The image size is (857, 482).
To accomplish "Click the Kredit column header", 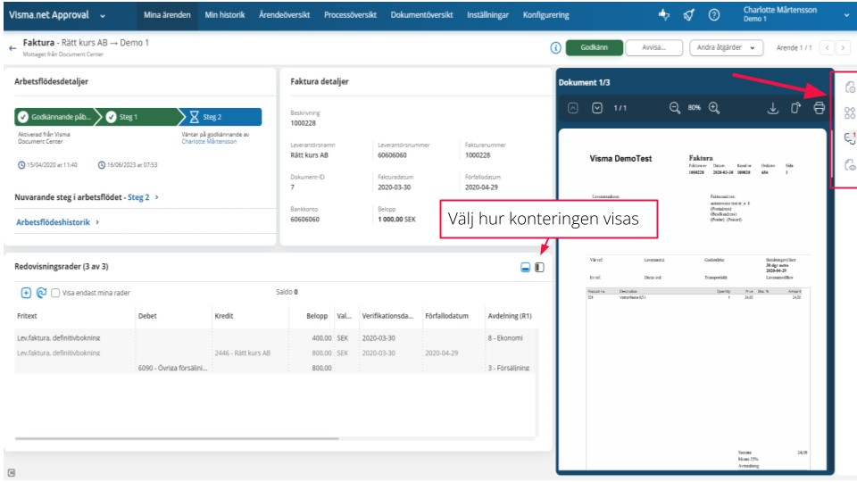I will pyautogui.click(x=224, y=316).
